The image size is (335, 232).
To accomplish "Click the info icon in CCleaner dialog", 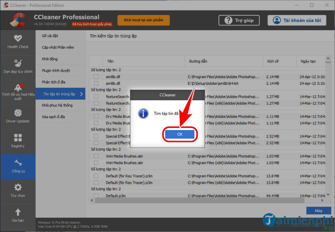I will (x=143, y=113).
